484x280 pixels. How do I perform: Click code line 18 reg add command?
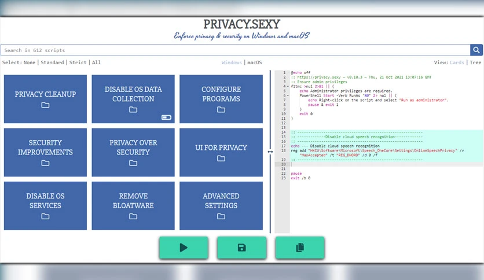[x=377, y=153]
